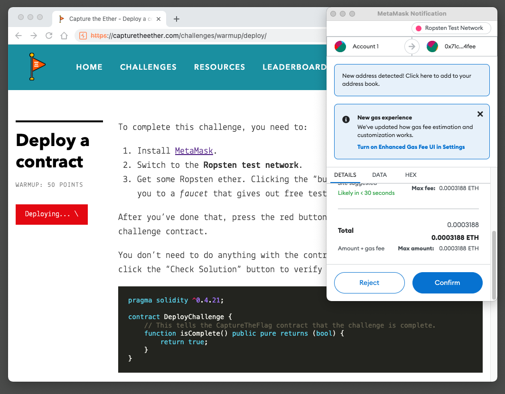The height and width of the screenshot is (394, 505).
Task: Confirm the MetaMask transaction
Action: (448, 283)
